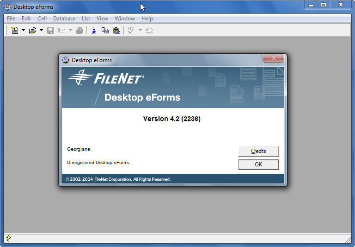Expand the New document dropdown arrow

[x=23, y=30]
